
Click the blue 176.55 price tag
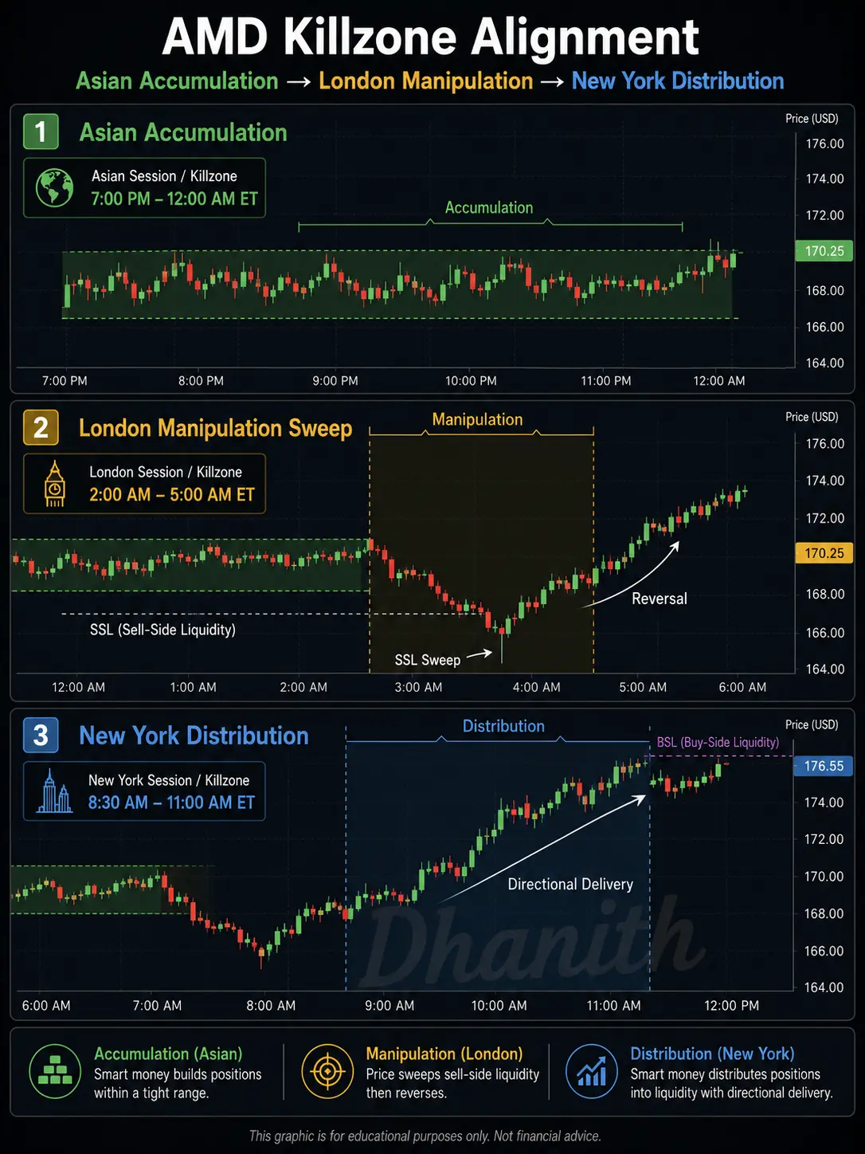coord(824,766)
